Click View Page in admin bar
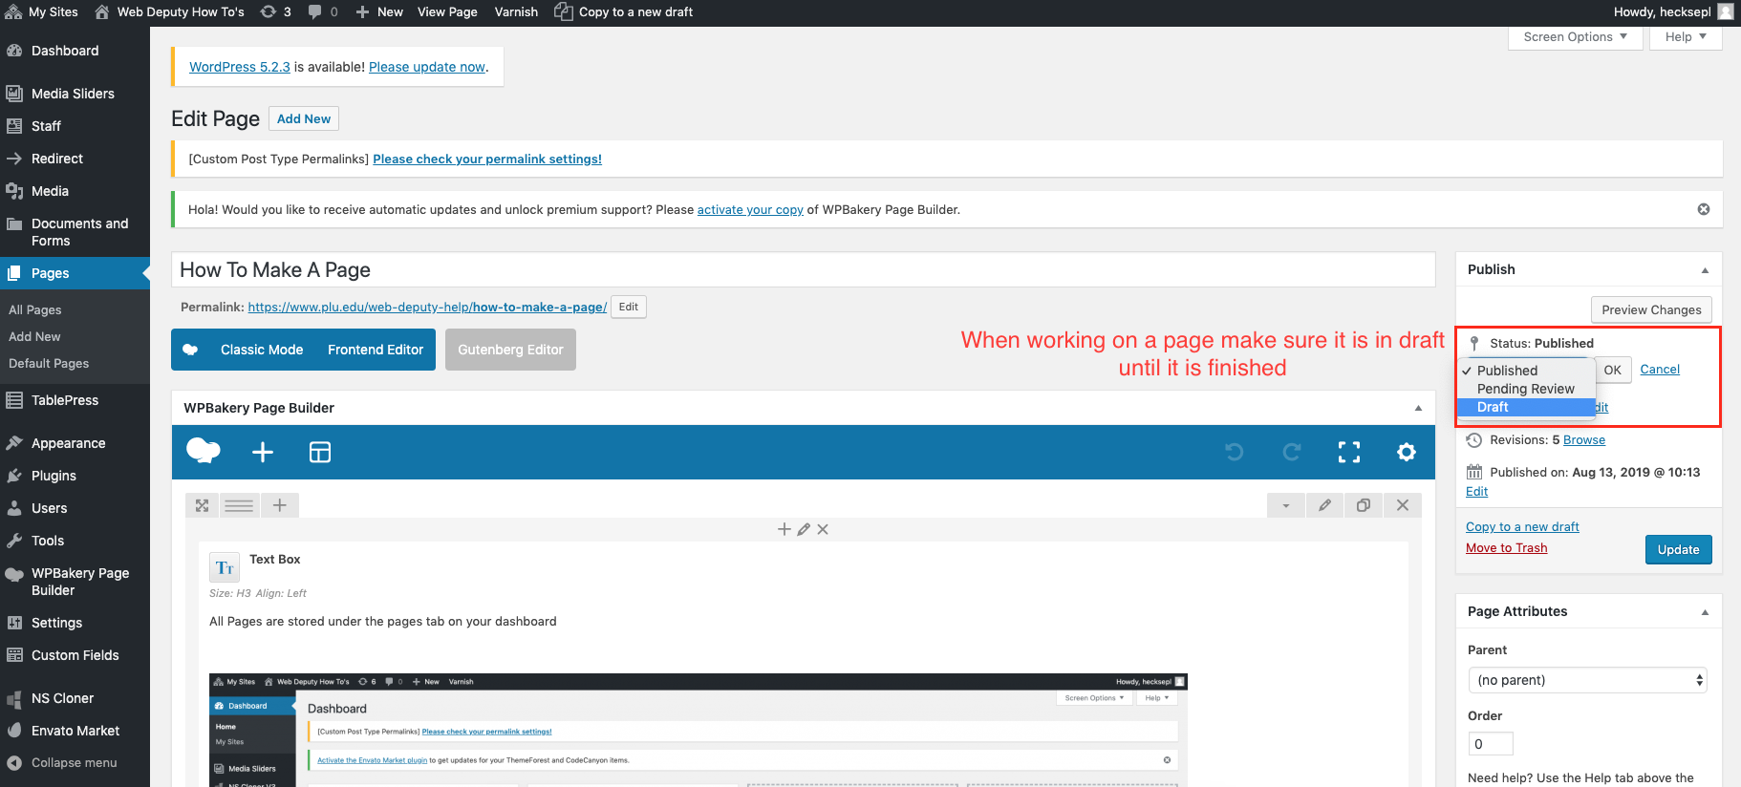 tap(447, 12)
